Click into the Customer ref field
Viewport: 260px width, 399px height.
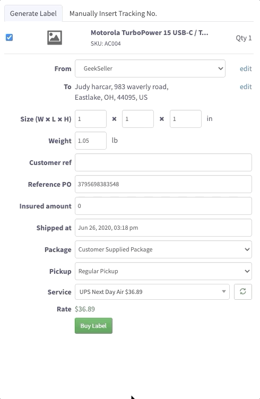163,162
